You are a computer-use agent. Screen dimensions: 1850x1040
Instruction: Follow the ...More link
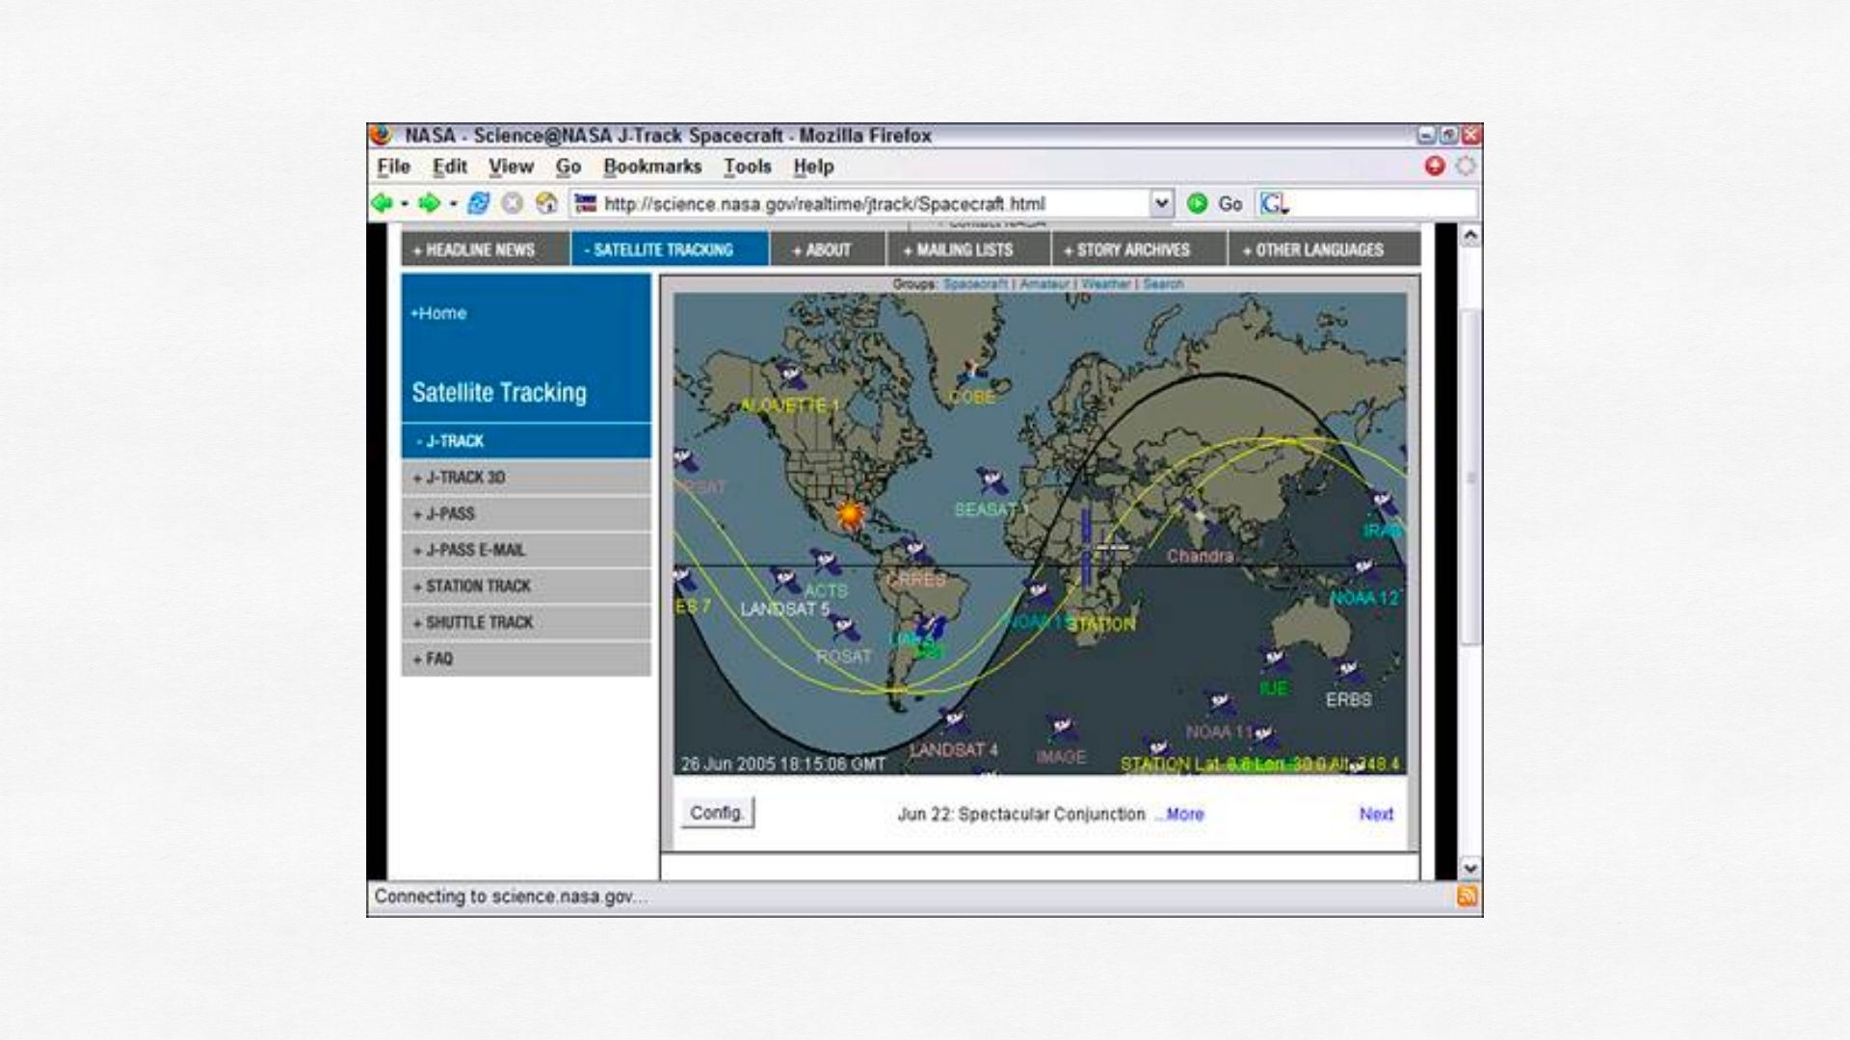[x=1179, y=815]
